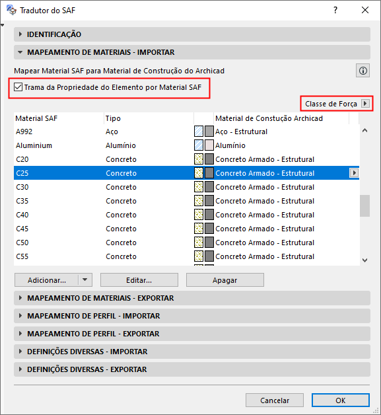Click the Apagar button
Image resolution: width=381 pixels, height=415 pixels.
(x=225, y=280)
